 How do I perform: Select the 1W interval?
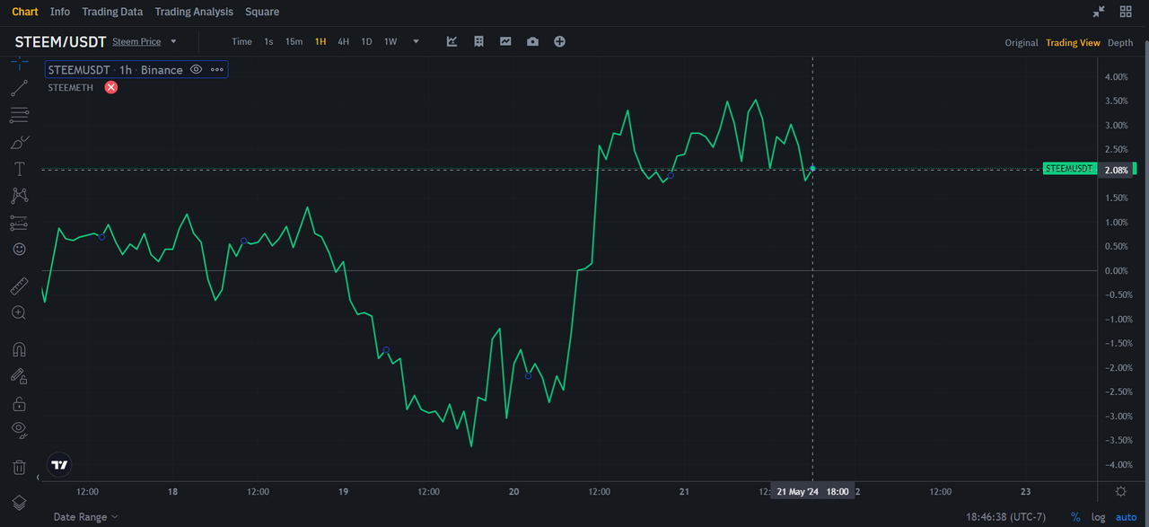[x=390, y=41]
